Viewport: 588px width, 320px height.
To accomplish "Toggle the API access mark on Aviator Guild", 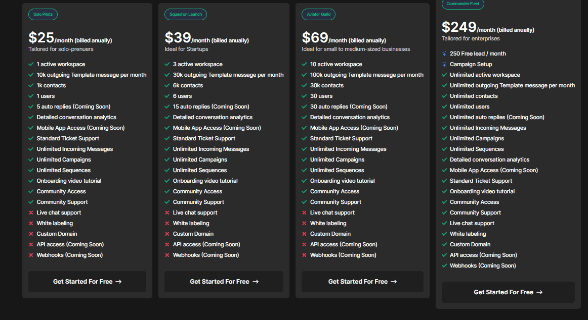I will (x=304, y=244).
